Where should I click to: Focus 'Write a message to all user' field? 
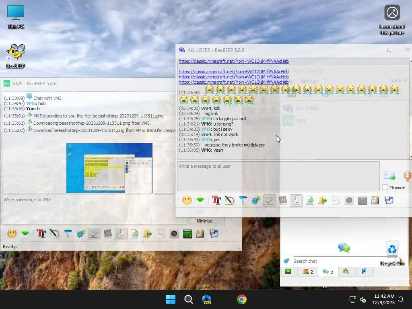pyautogui.click(x=278, y=176)
